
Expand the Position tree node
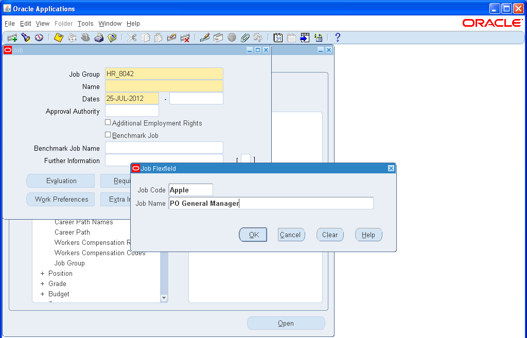tap(42, 273)
